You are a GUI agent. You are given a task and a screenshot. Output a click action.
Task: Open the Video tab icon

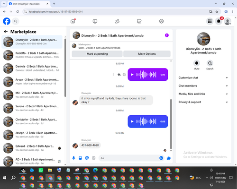(x=95, y=21)
